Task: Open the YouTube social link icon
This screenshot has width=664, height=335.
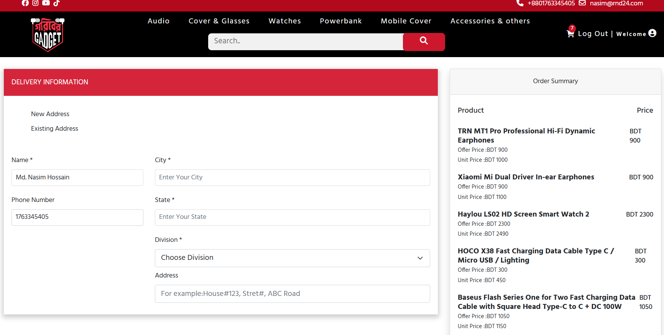Action: click(46, 3)
